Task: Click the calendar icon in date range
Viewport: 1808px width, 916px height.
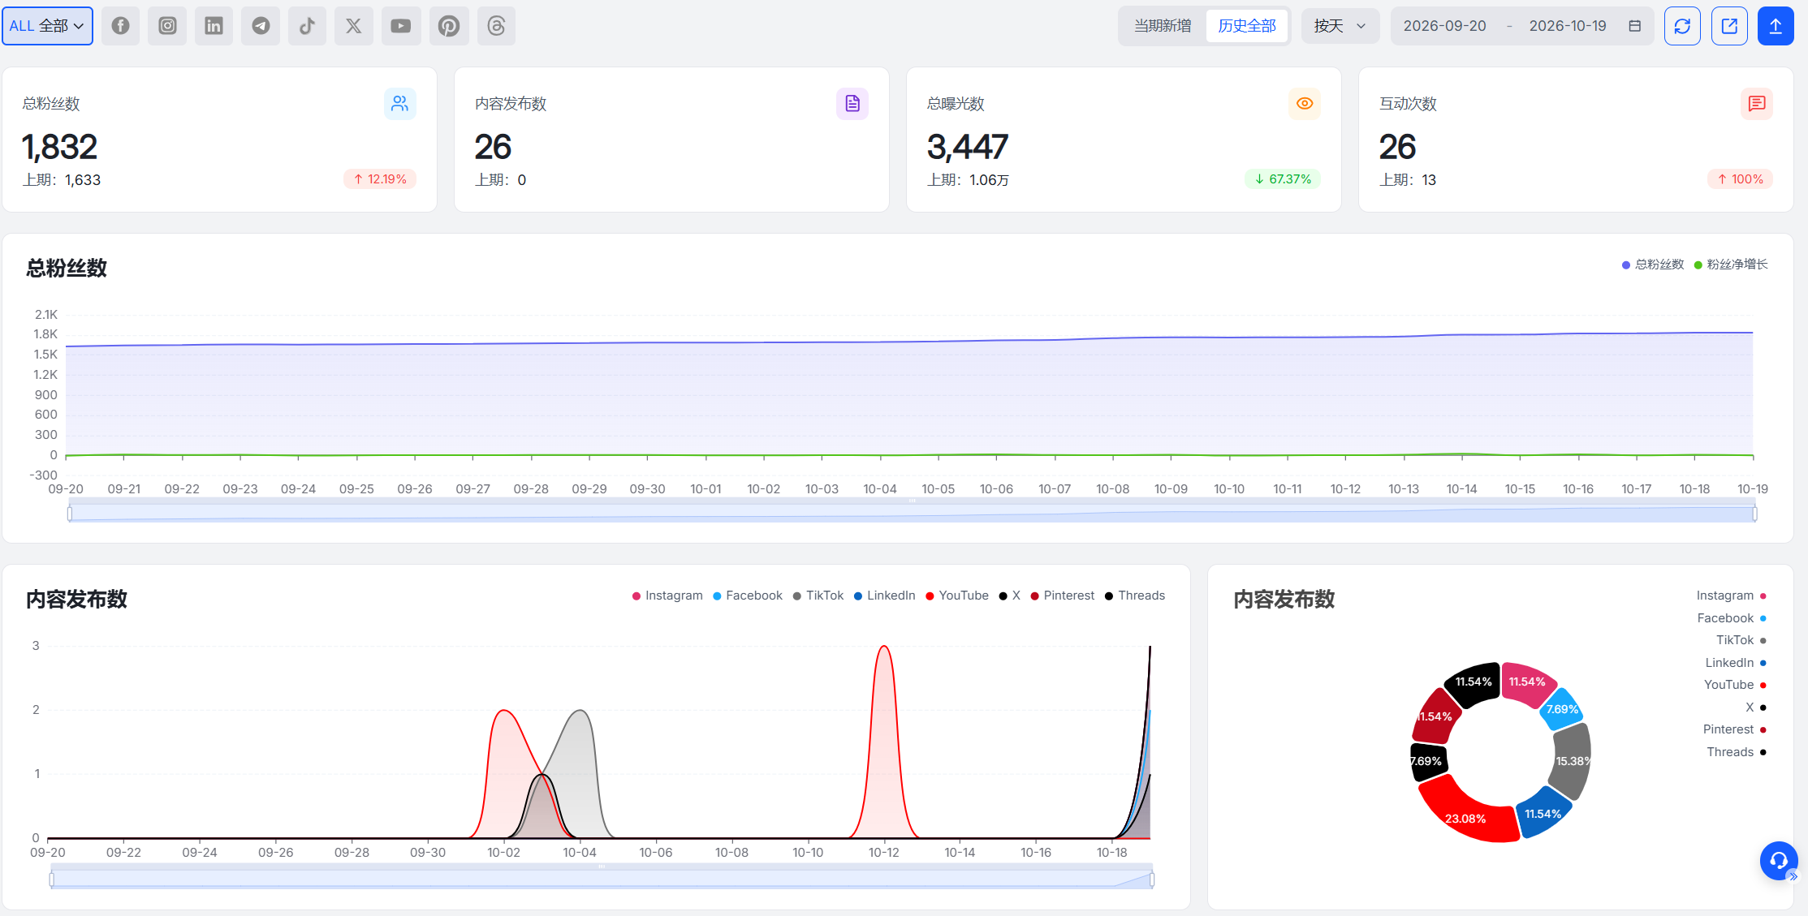Action: [x=1635, y=26]
